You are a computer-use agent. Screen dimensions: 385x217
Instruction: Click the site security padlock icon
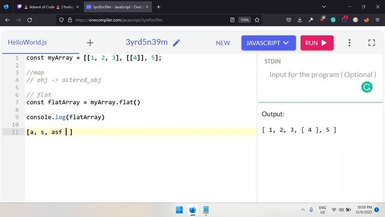(x=70, y=20)
